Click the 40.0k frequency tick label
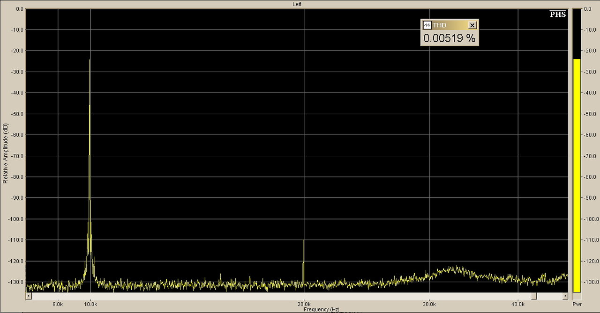This screenshot has height=313, width=600. click(x=518, y=304)
